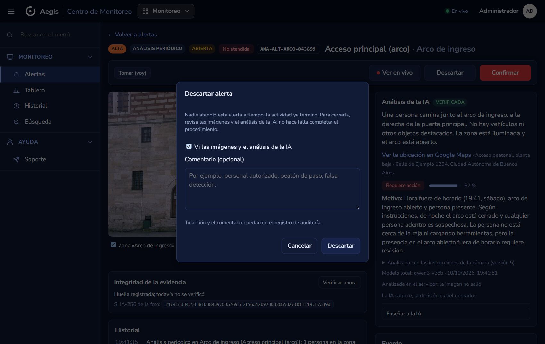Open the Monitoreo dropdown in header
The height and width of the screenshot is (344, 545).
pos(166,11)
